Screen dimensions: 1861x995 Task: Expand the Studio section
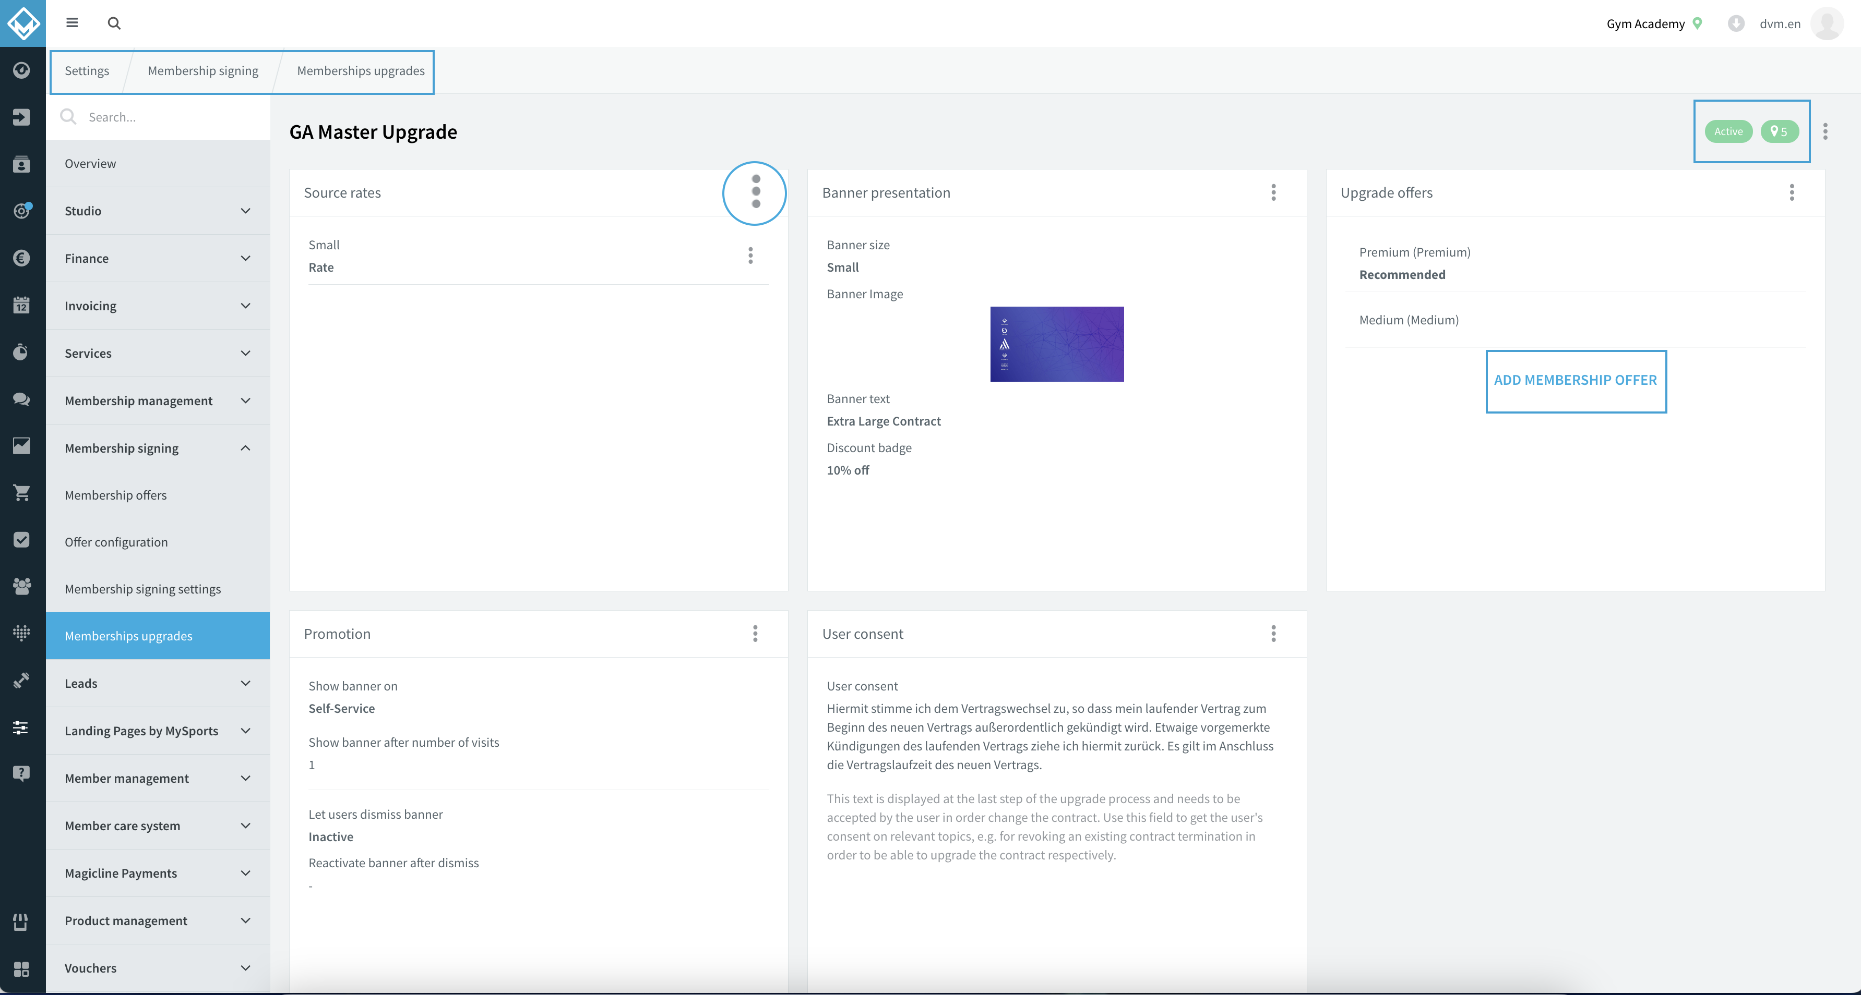point(158,211)
